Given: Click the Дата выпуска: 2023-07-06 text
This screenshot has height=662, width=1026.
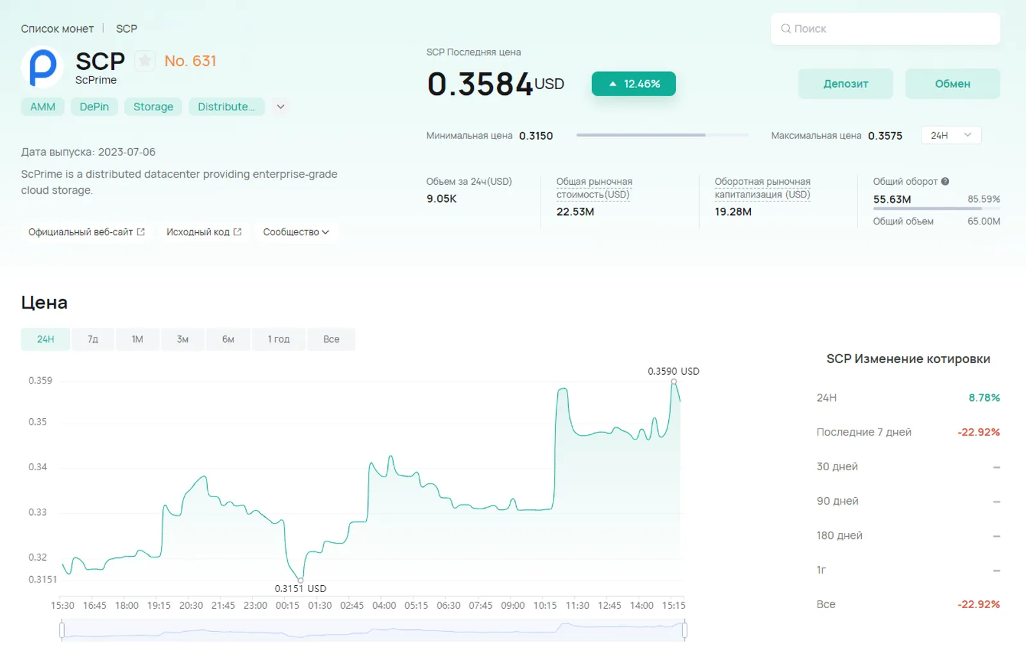Looking at the screenshot, I should tap(88, 152).
